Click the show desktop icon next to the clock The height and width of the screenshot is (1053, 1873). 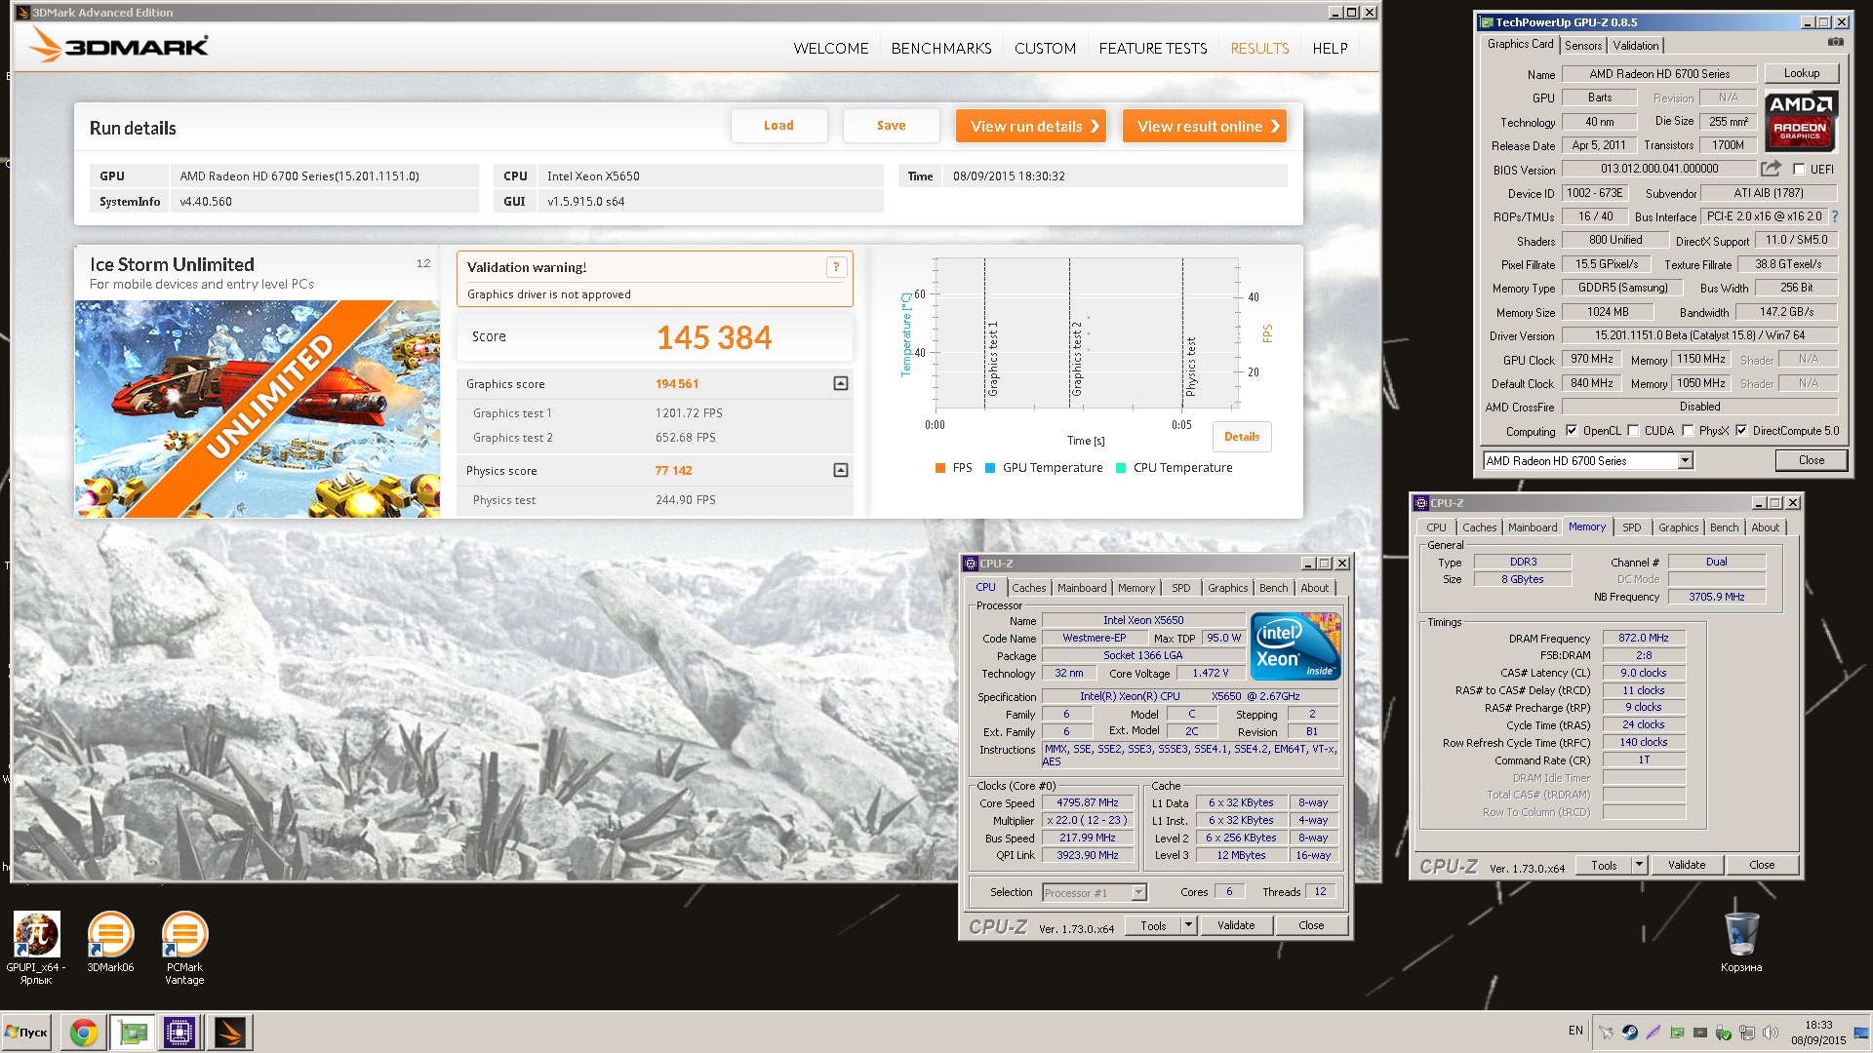click(1861, 1033)
